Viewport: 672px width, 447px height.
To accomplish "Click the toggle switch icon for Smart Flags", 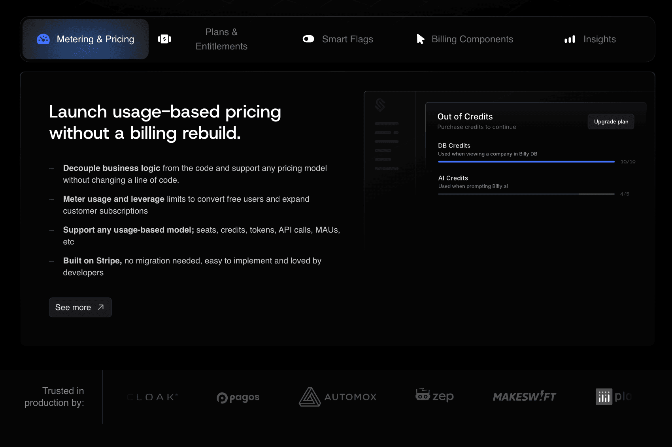I will (x=308, y=39).
